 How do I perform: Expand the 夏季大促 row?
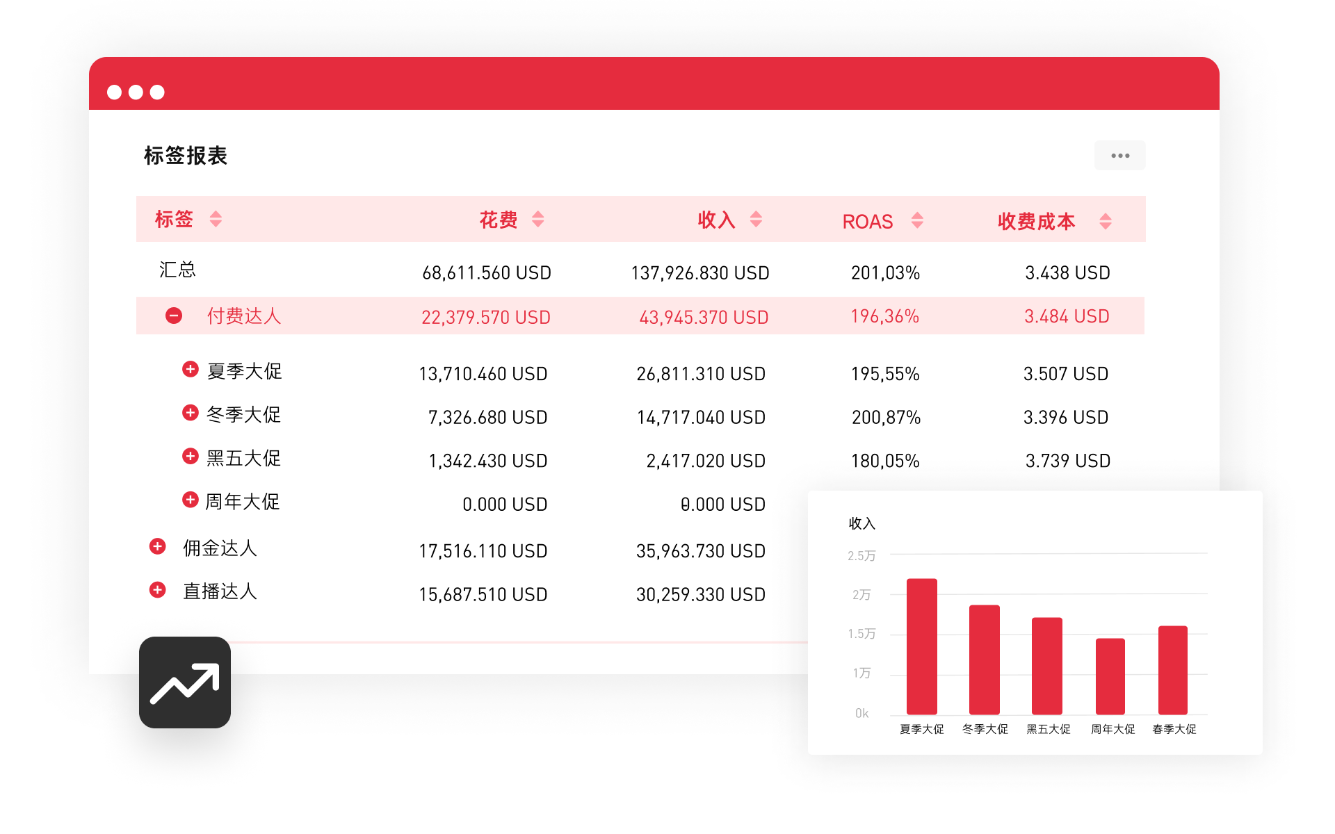pyautogui.click(x=191, y=369)
